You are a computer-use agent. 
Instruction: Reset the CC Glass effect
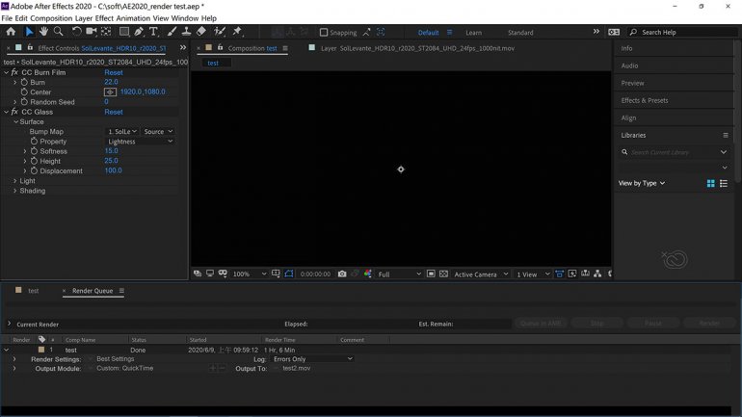click(x=114, y=112)
